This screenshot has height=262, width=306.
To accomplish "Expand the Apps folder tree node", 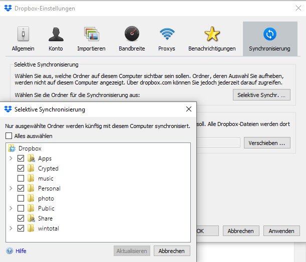I will pos(11,158).
